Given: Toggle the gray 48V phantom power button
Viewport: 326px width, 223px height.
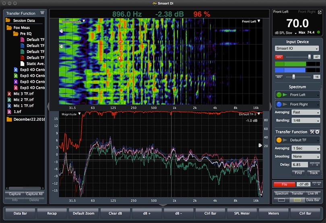Looking at the screenshot, I should click(279, 77).
